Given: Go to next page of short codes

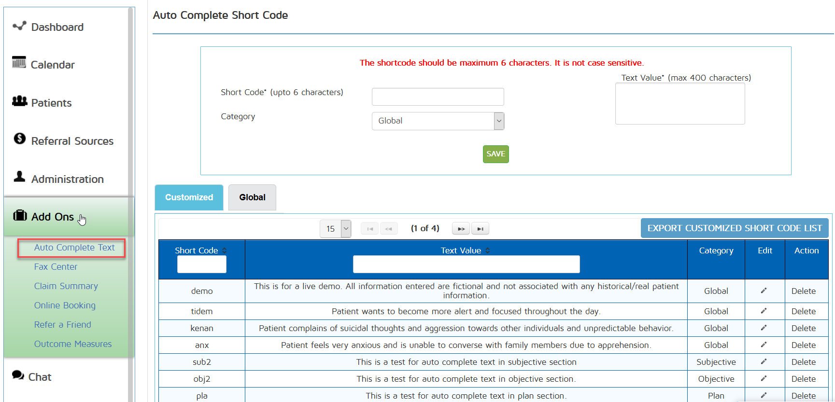Looking at the screenshot, I should click(x=461, y=229).
